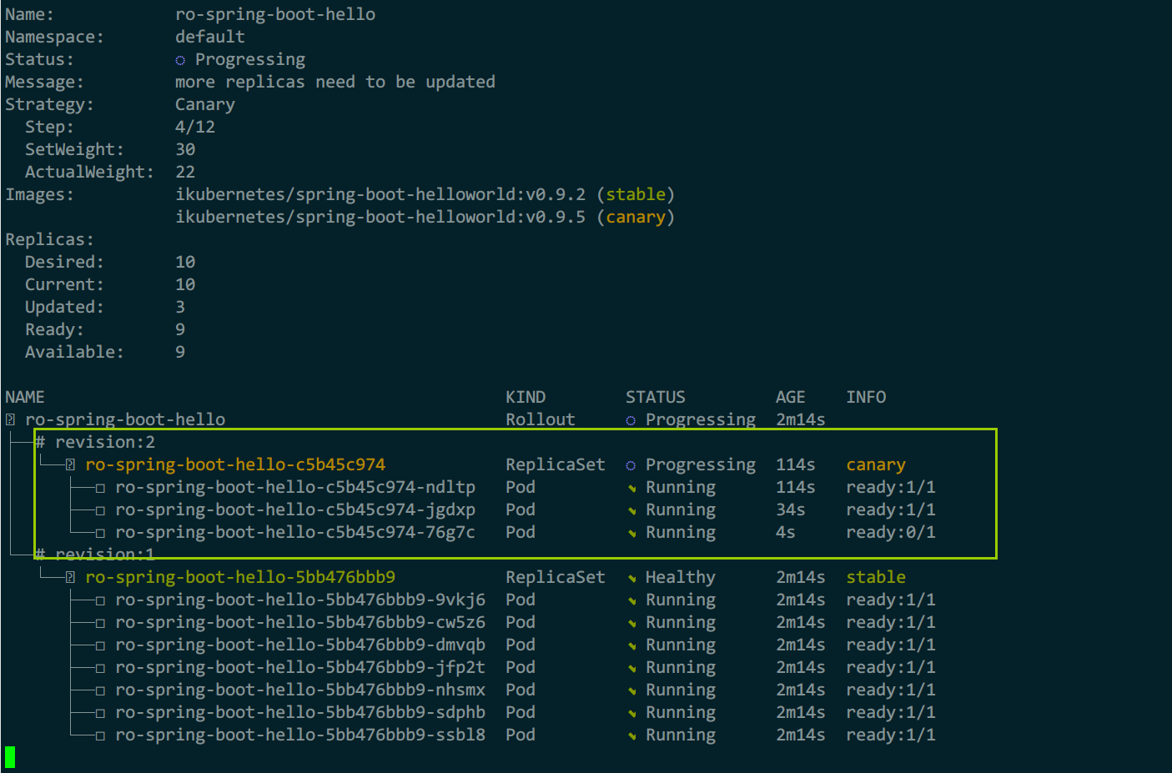The image size is (1172, 773).
Task: Click the INFO column header
Action: click(866, 397)
